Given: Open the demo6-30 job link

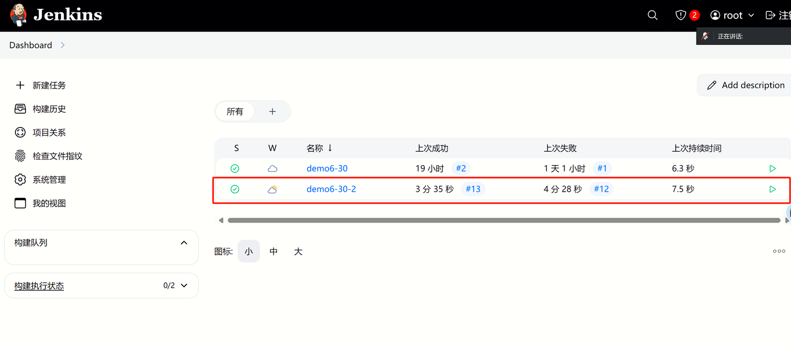Looking at the screenshot, I should 327,169.
